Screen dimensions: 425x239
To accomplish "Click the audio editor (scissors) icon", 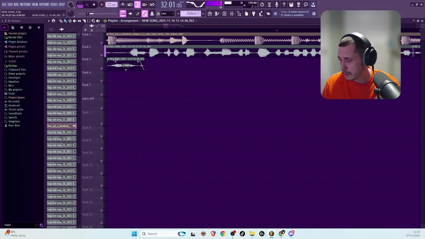I will (269, 5).
